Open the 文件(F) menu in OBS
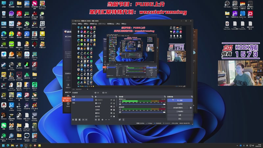Image resolution: width=263 pixels, height=148 pixels. coord(74,24)
